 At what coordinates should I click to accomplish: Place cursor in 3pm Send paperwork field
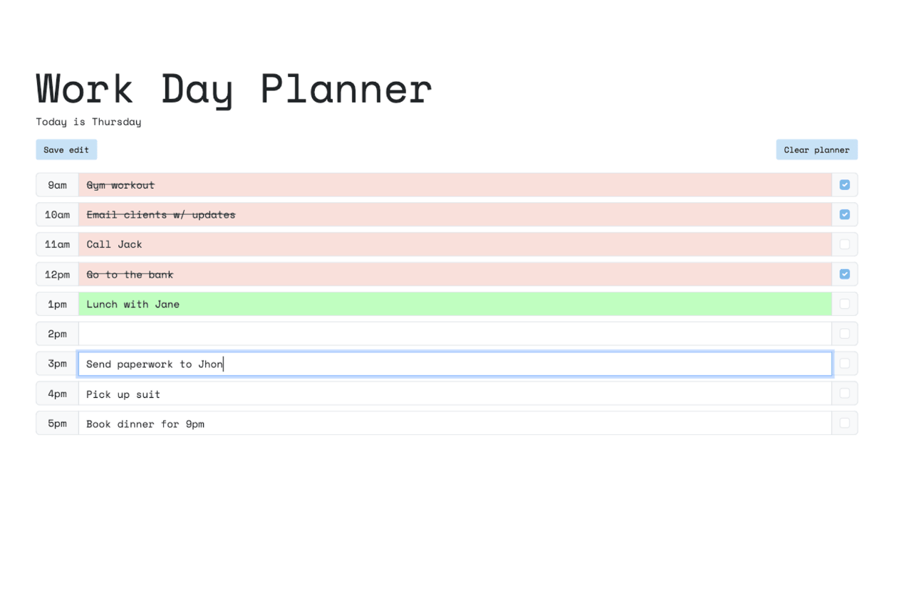pyautogui.click(x=455, y=364)
